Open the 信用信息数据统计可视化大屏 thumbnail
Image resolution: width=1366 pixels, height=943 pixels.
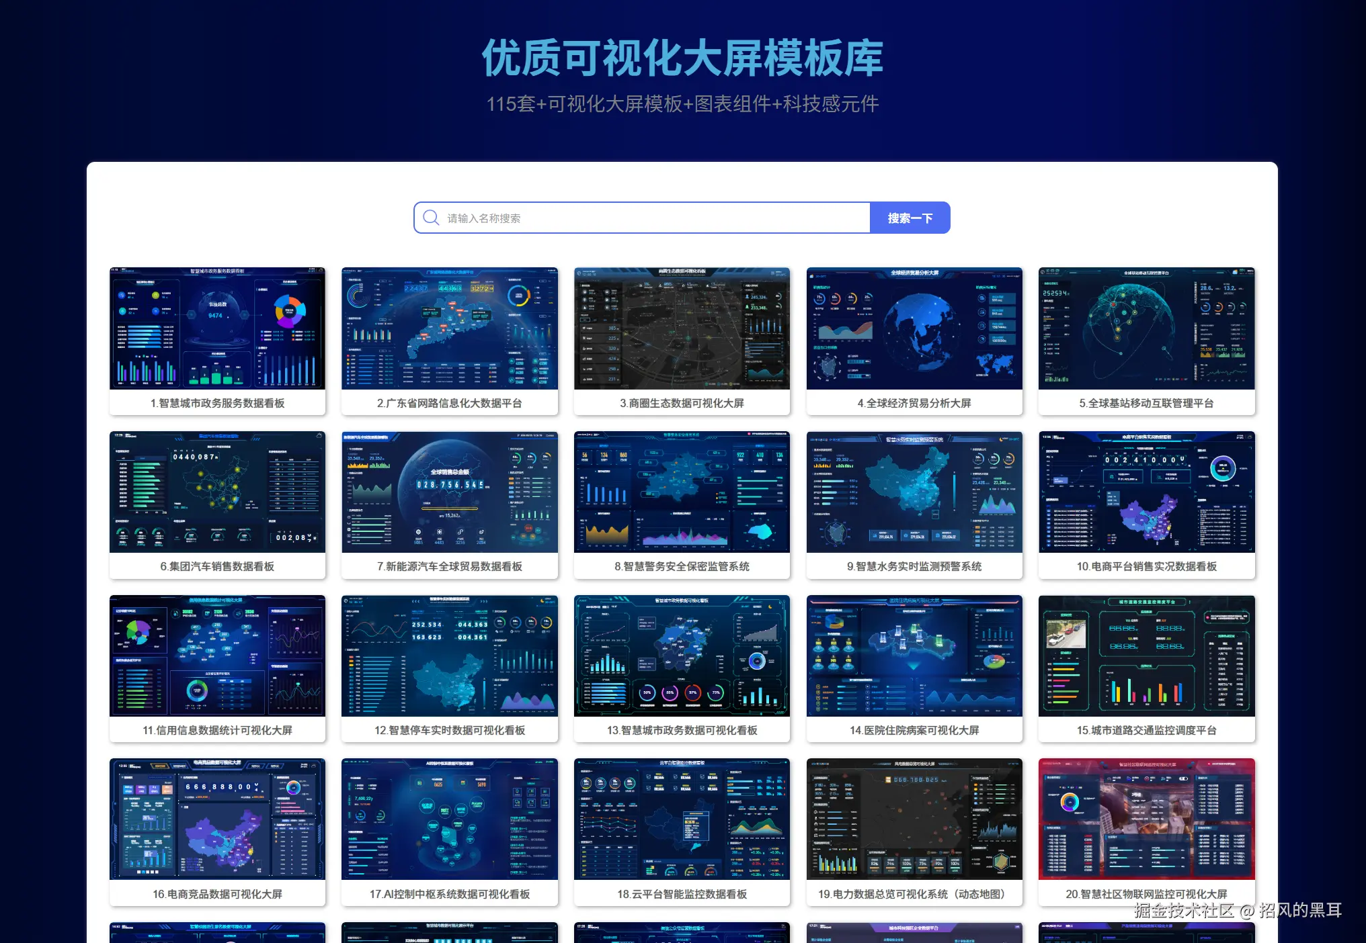tap(217, 656)
